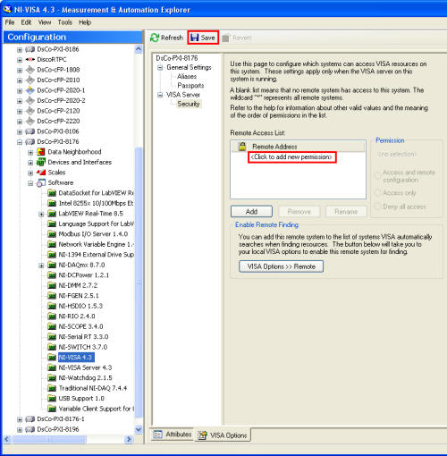447x456 pixels.
Task: Click the VISA Options >> Remote button
Action: coord(281,266)
